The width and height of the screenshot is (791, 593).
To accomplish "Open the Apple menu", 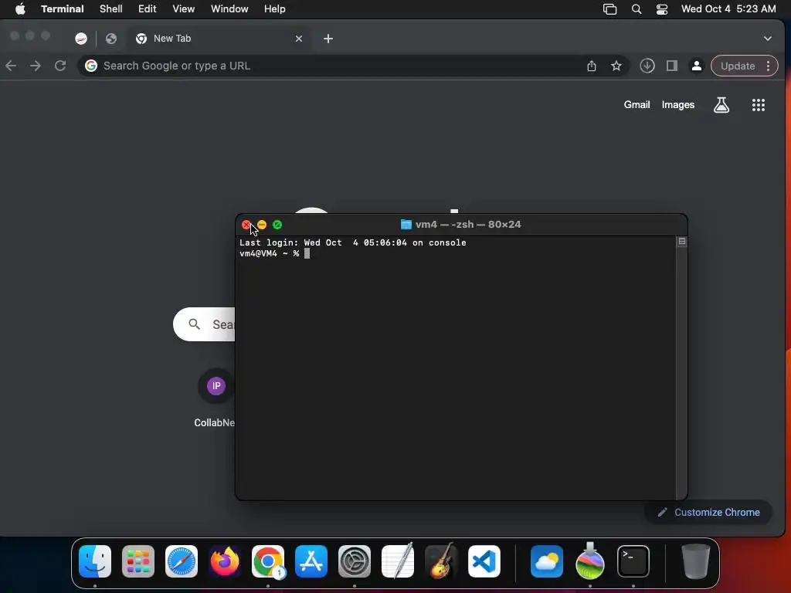I will [20, 9].
